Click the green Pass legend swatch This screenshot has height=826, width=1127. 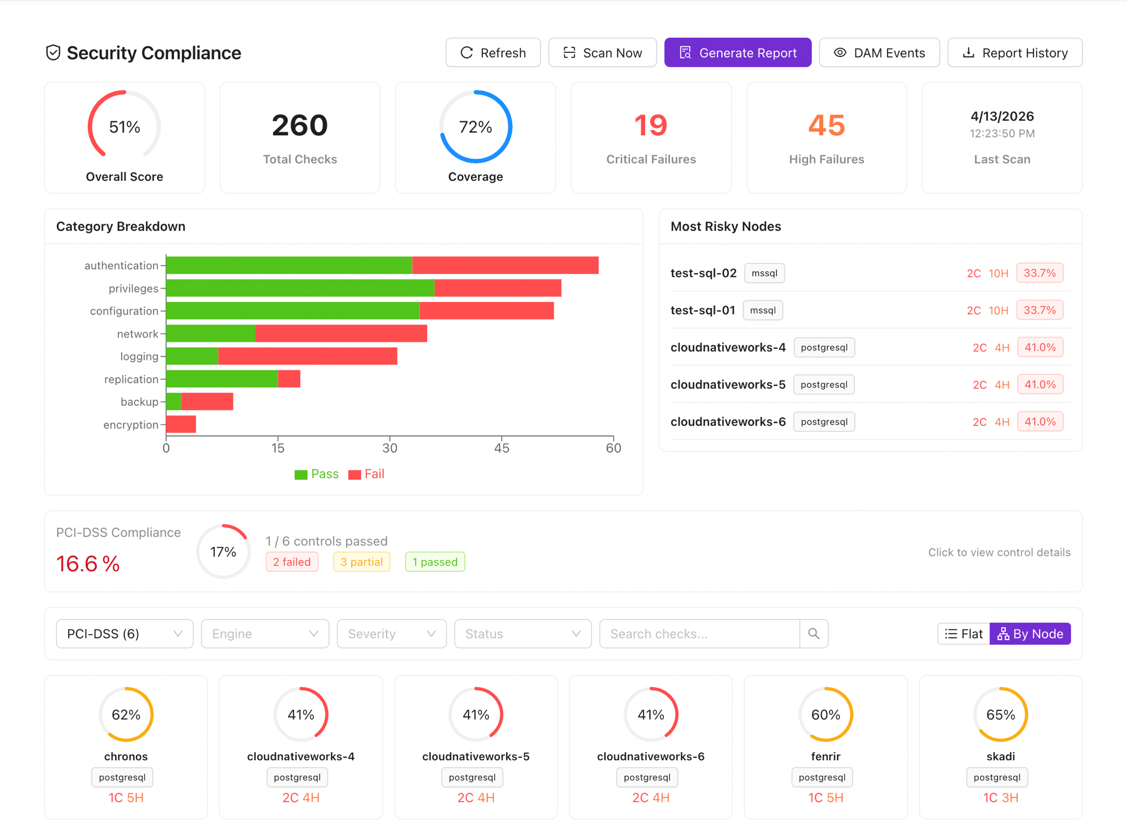coord(301,474)
